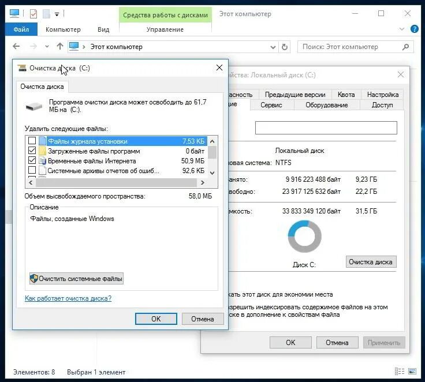Select the Средства работы с дисками tab header

(x=165, y=15)
